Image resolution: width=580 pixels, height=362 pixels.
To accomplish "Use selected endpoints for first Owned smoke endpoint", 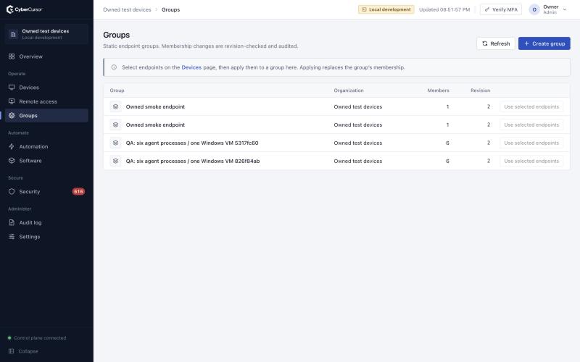I will point(531,106).
